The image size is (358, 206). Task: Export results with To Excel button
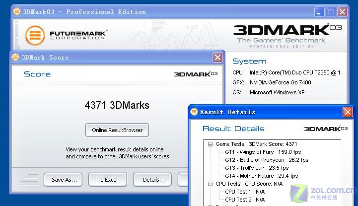click(x=108, y=180)
